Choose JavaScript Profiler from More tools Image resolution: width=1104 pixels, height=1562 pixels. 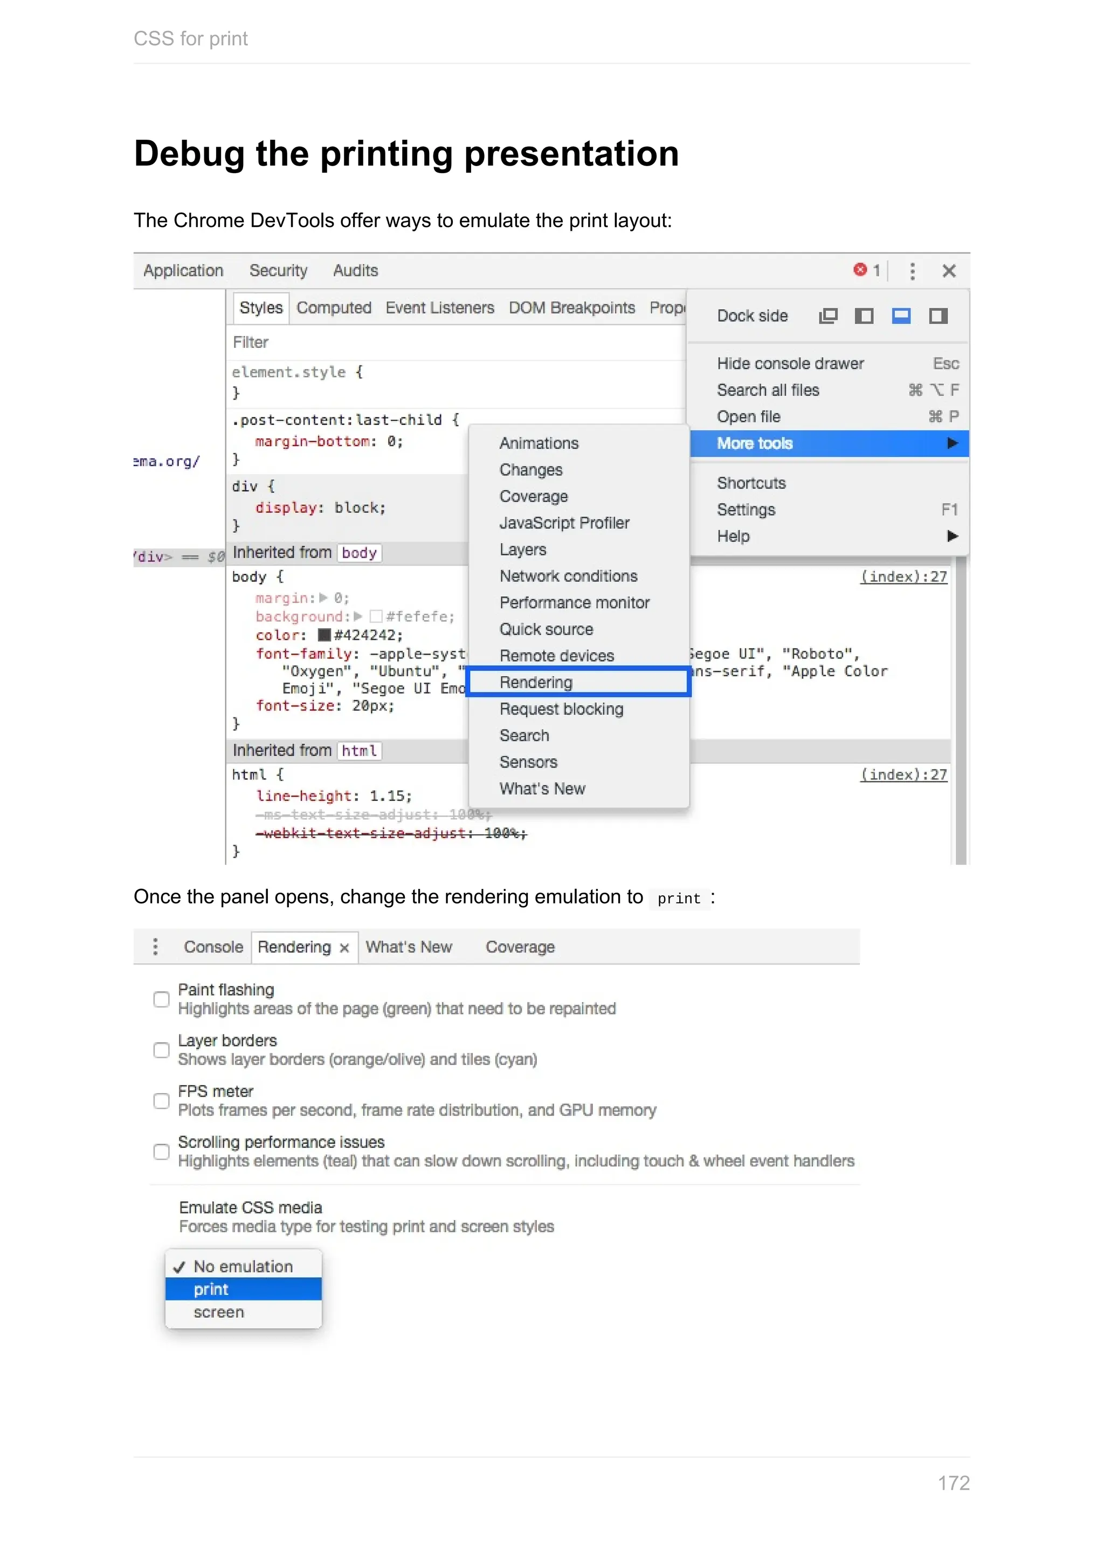579,523
